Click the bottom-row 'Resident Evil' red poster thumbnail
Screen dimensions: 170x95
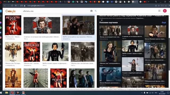(58, 78)
